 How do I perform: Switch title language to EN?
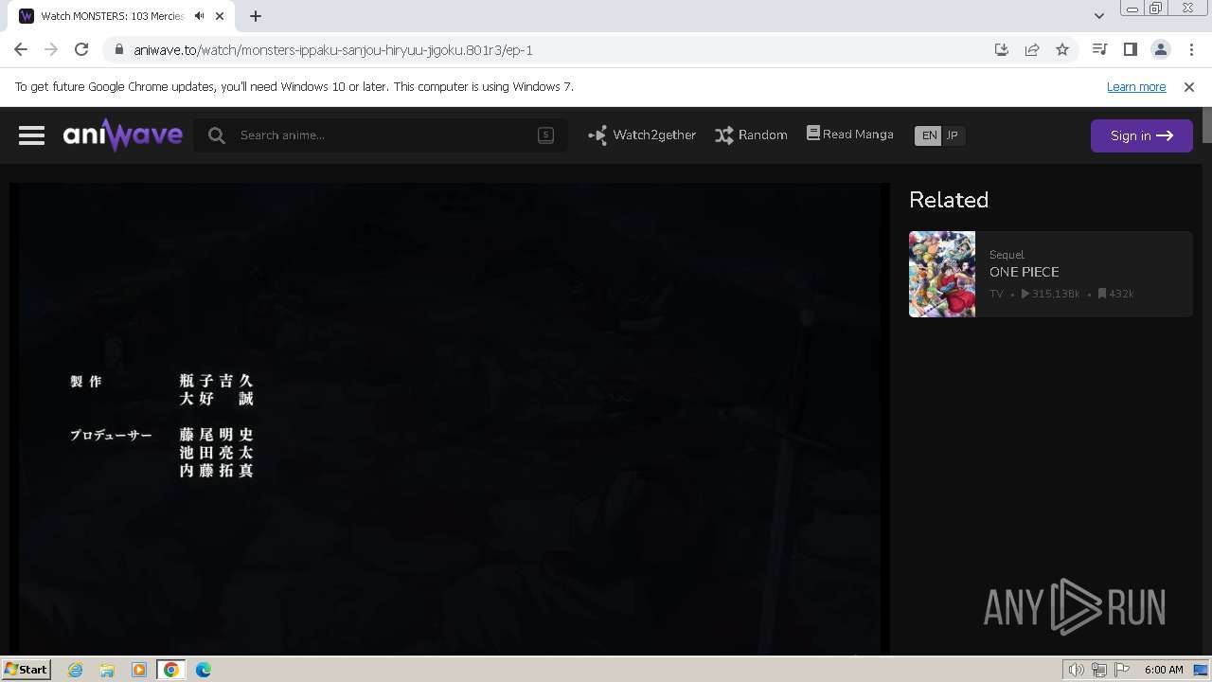pyautogui.click(x=929, y=135)
